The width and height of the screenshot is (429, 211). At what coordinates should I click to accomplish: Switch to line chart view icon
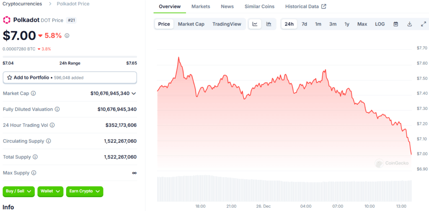point(255,24)
